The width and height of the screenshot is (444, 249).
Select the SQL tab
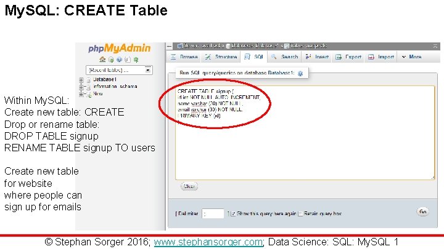point(254,57)
